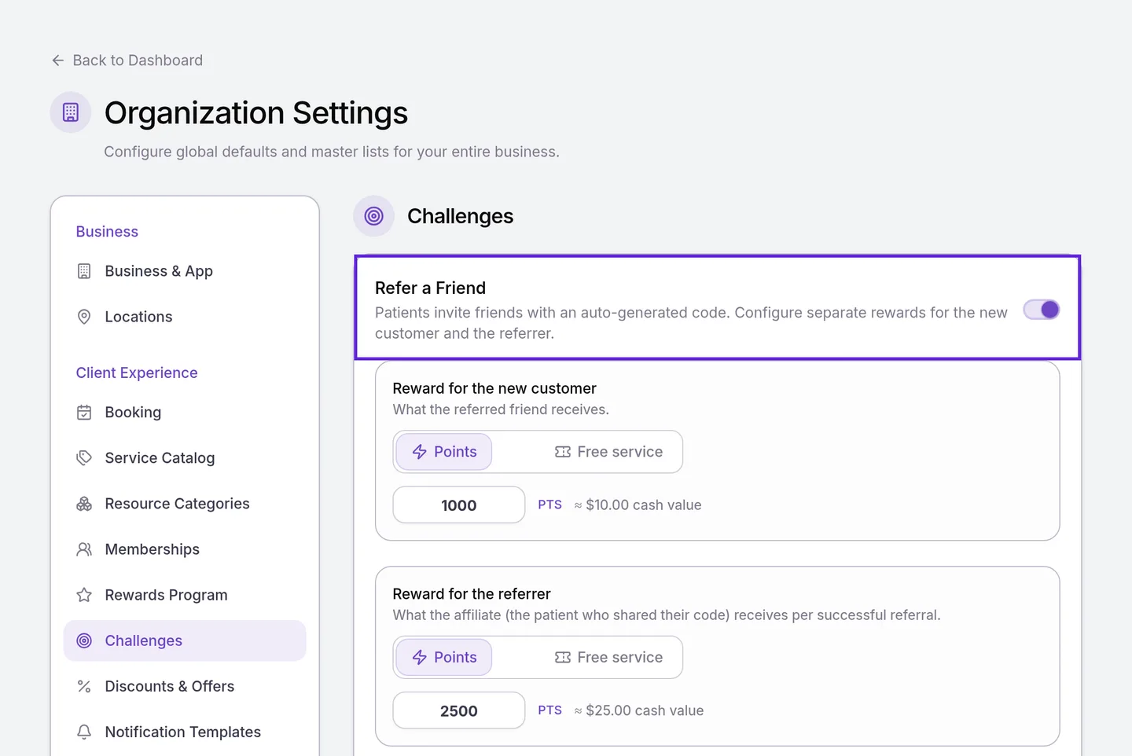Click the ticket icon in referrer Free service

563,657
